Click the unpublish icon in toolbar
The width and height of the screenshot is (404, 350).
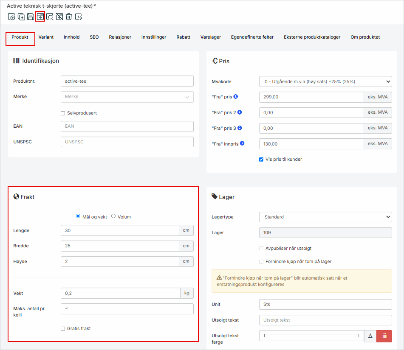click(59, 17)
